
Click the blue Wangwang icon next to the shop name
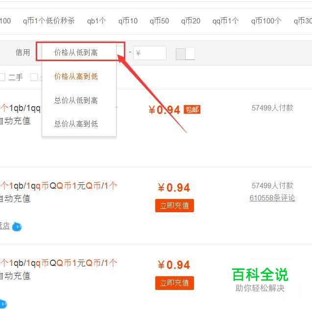click(17, 226)
